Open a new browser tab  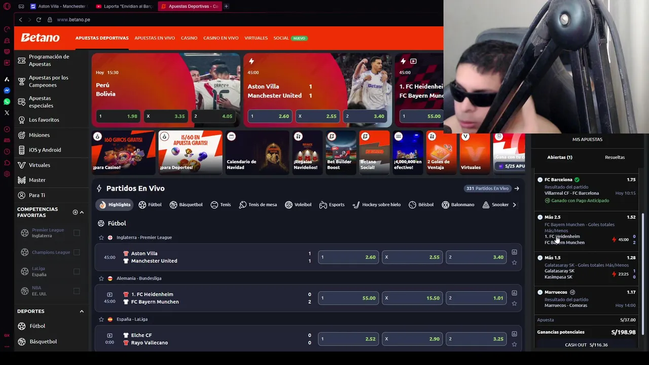click(x=226, y=6)
